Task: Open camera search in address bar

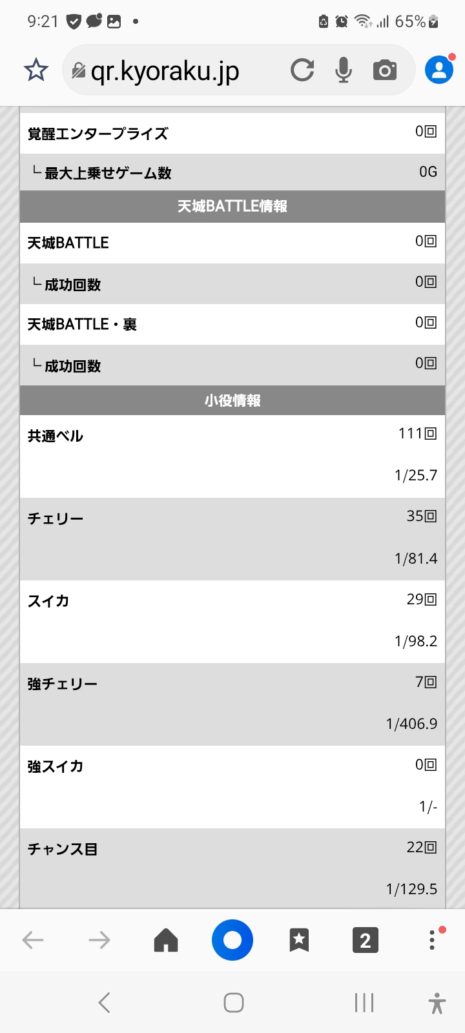Action: point(385,70)
